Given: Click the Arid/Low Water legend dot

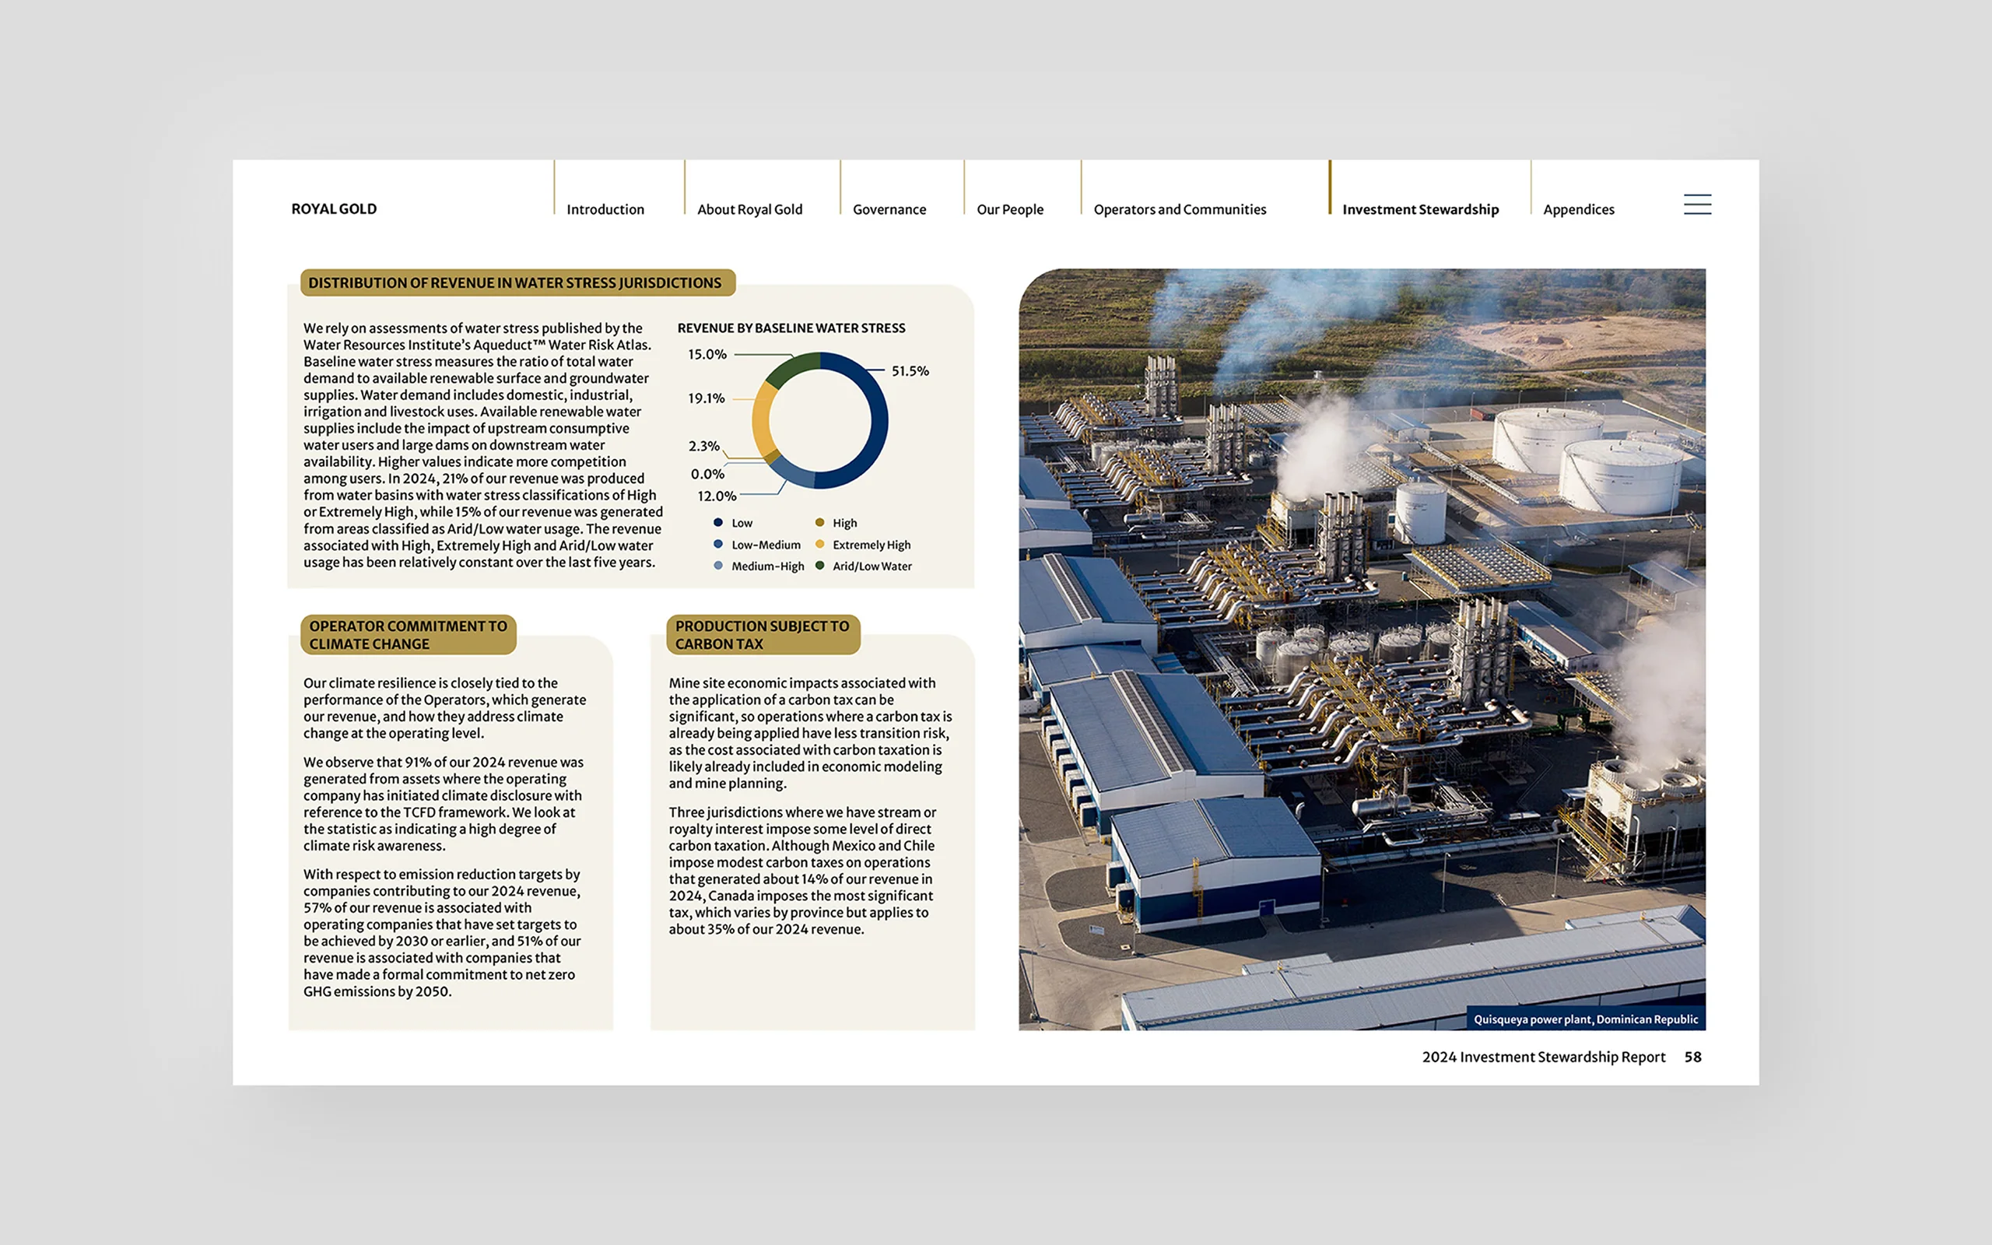Looking at the screenshot, I should (x=819, y=566).
